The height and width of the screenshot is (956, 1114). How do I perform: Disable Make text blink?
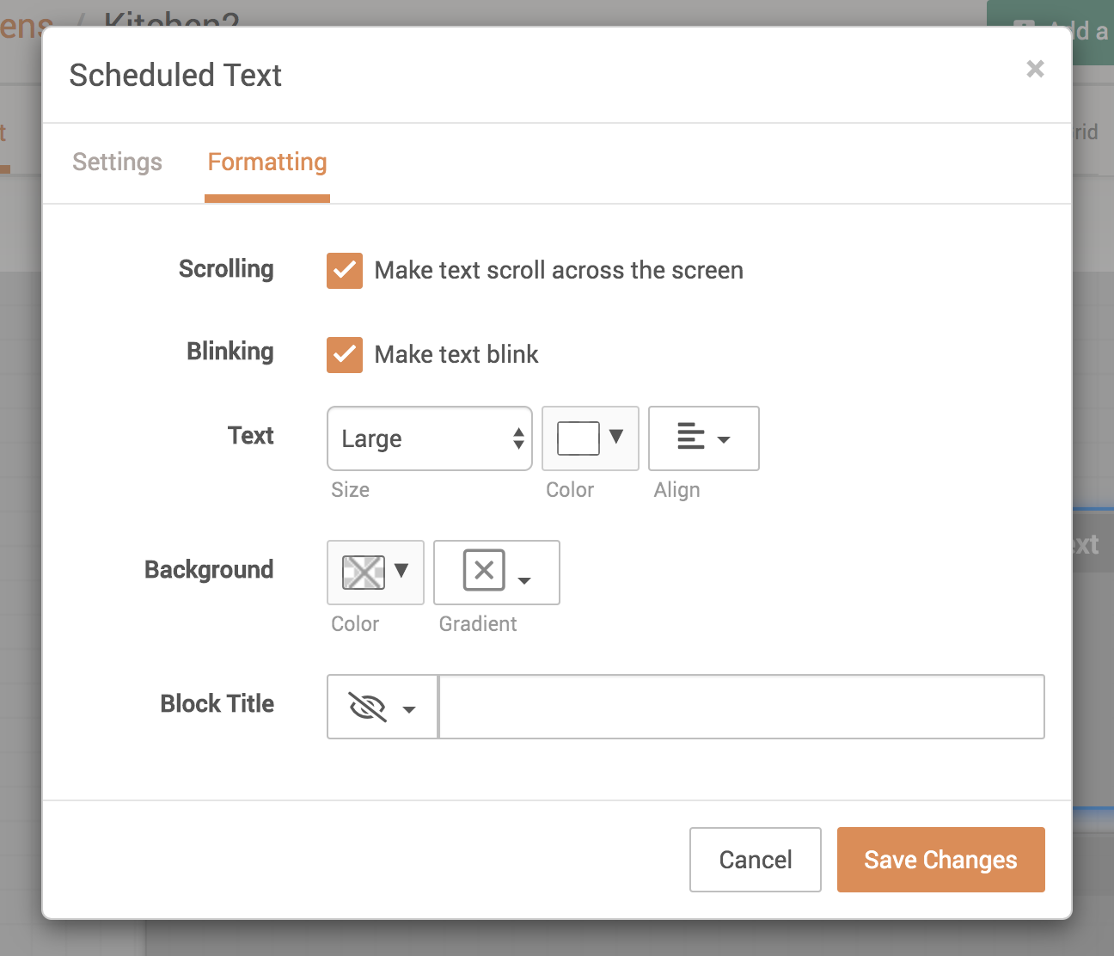click(344, 354)
